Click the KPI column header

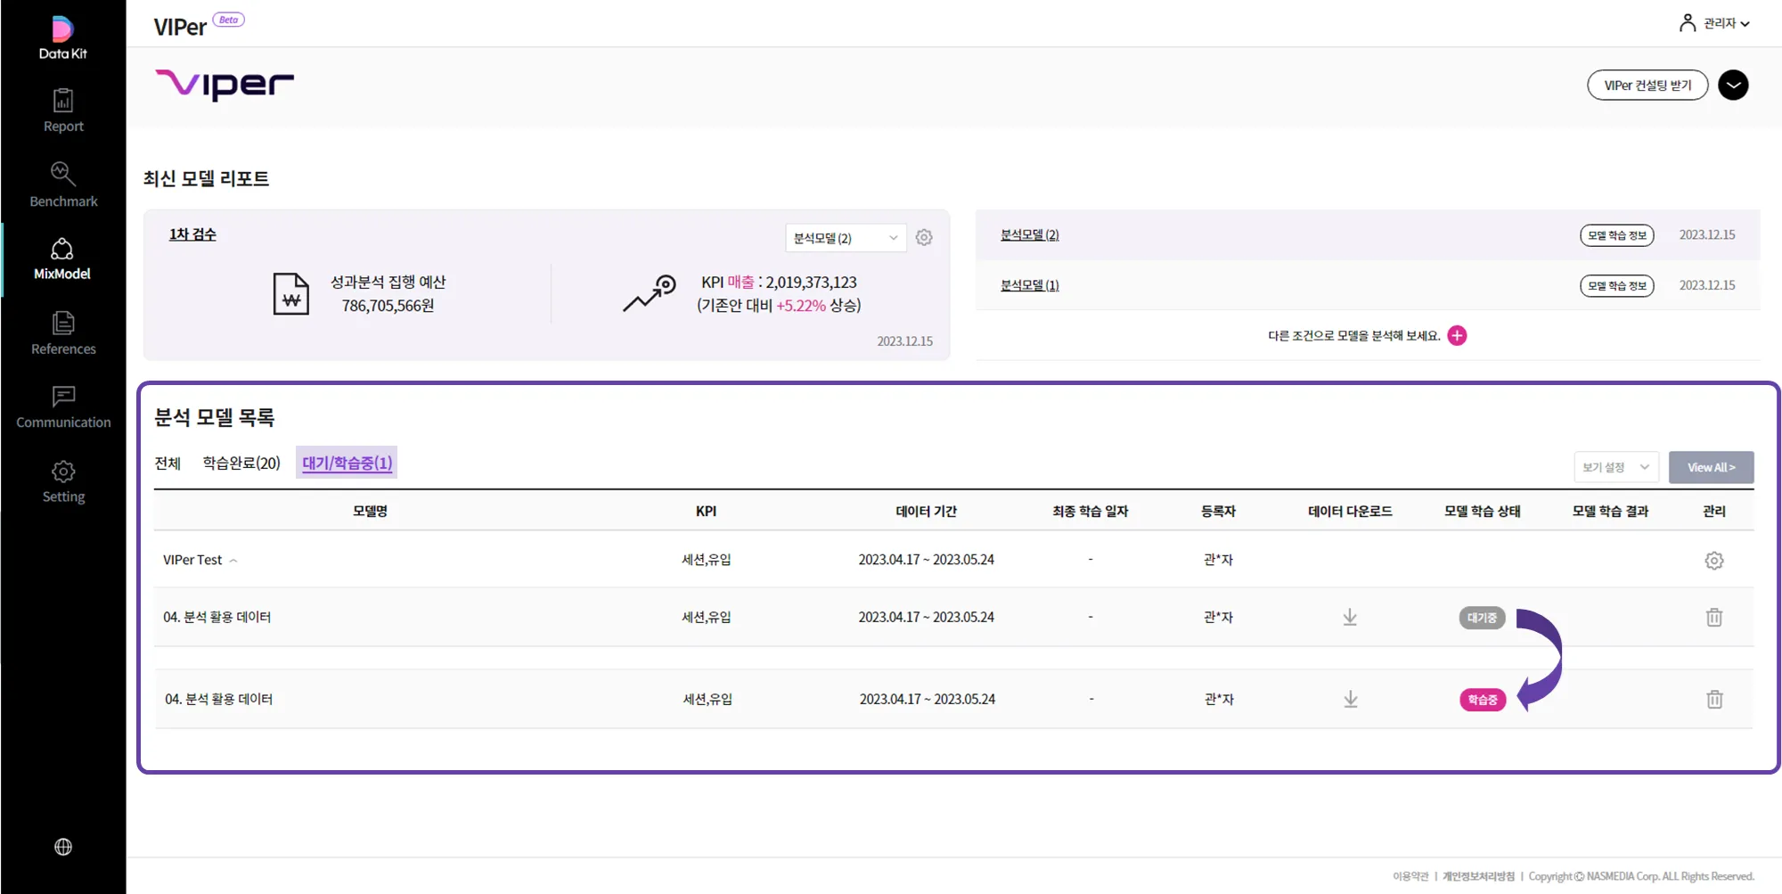[706, 512]
